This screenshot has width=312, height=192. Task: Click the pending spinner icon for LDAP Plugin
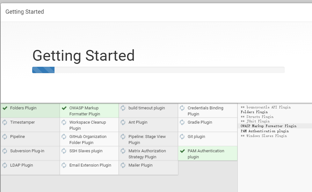(x=5, y=165)
